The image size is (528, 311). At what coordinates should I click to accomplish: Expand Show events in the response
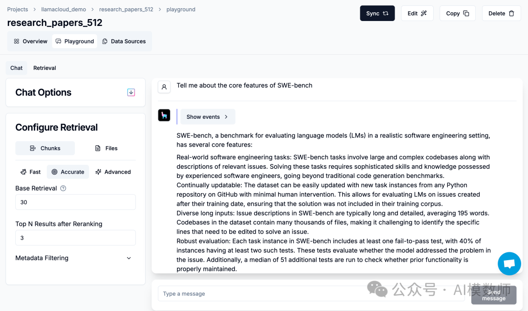pos(207,117)
